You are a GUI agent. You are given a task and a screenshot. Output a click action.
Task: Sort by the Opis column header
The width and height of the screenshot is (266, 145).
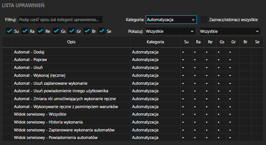[71, 42]
